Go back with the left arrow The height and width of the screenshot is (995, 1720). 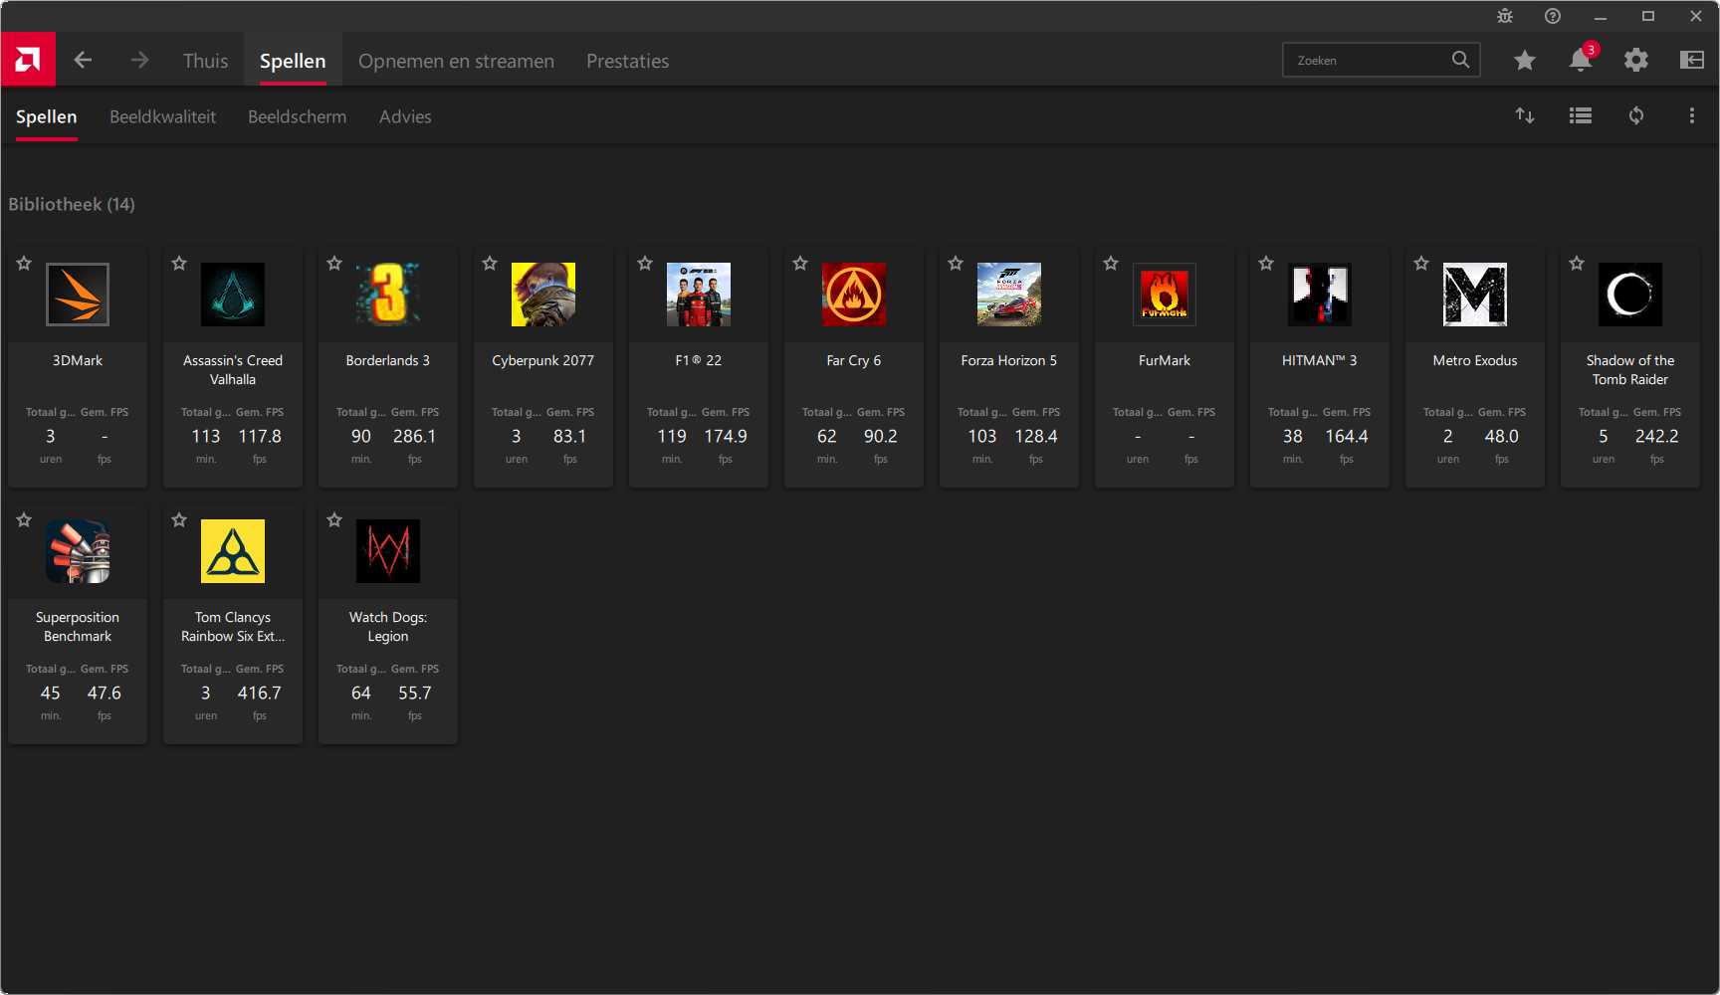click(83, 60)
